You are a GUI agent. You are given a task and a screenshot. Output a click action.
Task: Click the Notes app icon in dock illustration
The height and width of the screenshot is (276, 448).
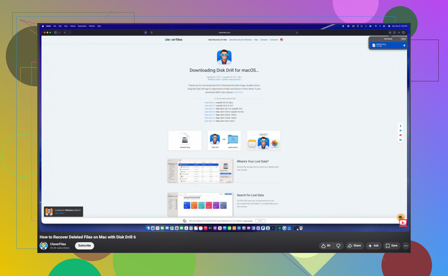252,143
